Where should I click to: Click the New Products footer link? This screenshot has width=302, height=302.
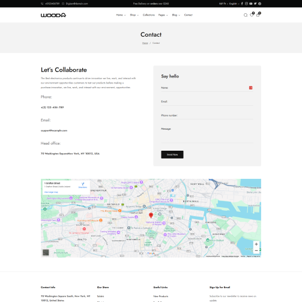coord(161,296)
